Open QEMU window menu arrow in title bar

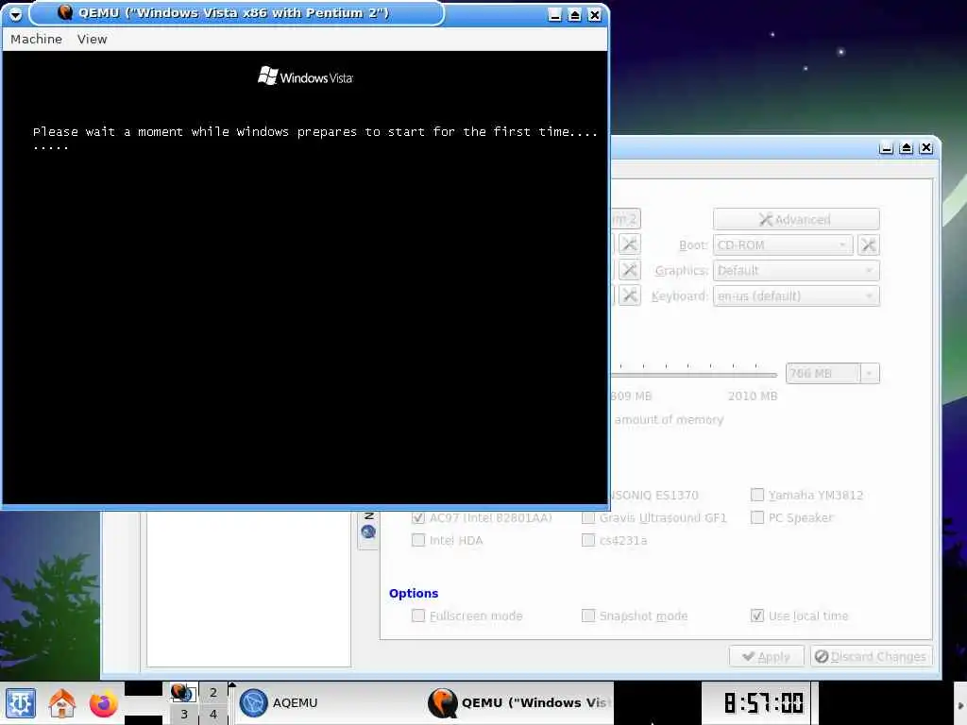15,14
